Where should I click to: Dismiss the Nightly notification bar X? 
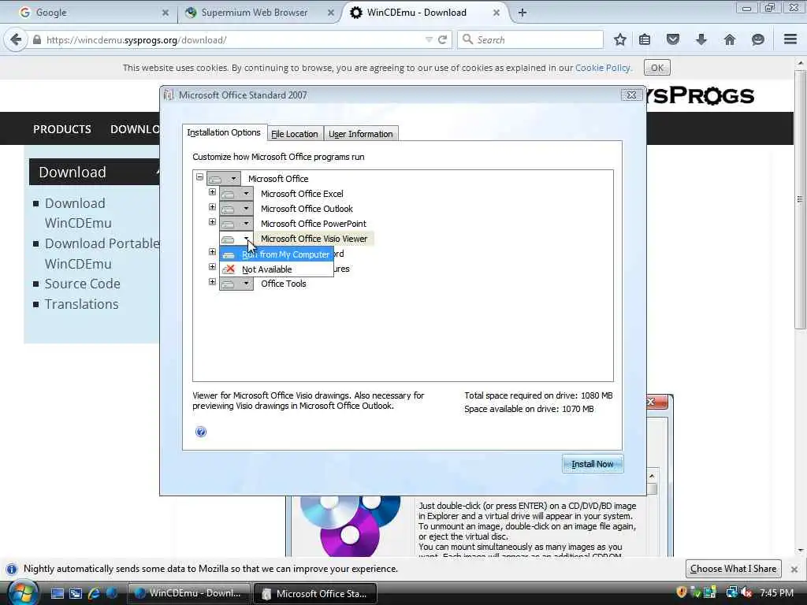coord(794,569)
